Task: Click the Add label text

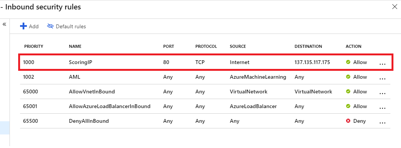Action: tap(34, 26)
